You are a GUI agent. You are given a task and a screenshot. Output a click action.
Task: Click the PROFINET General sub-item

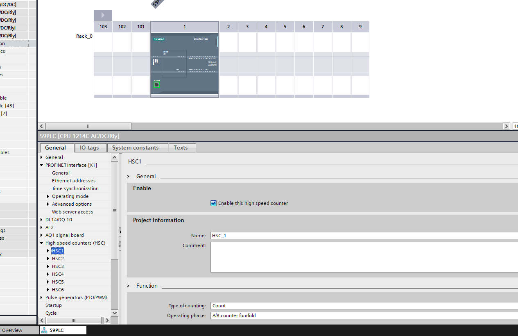point(61,173)
